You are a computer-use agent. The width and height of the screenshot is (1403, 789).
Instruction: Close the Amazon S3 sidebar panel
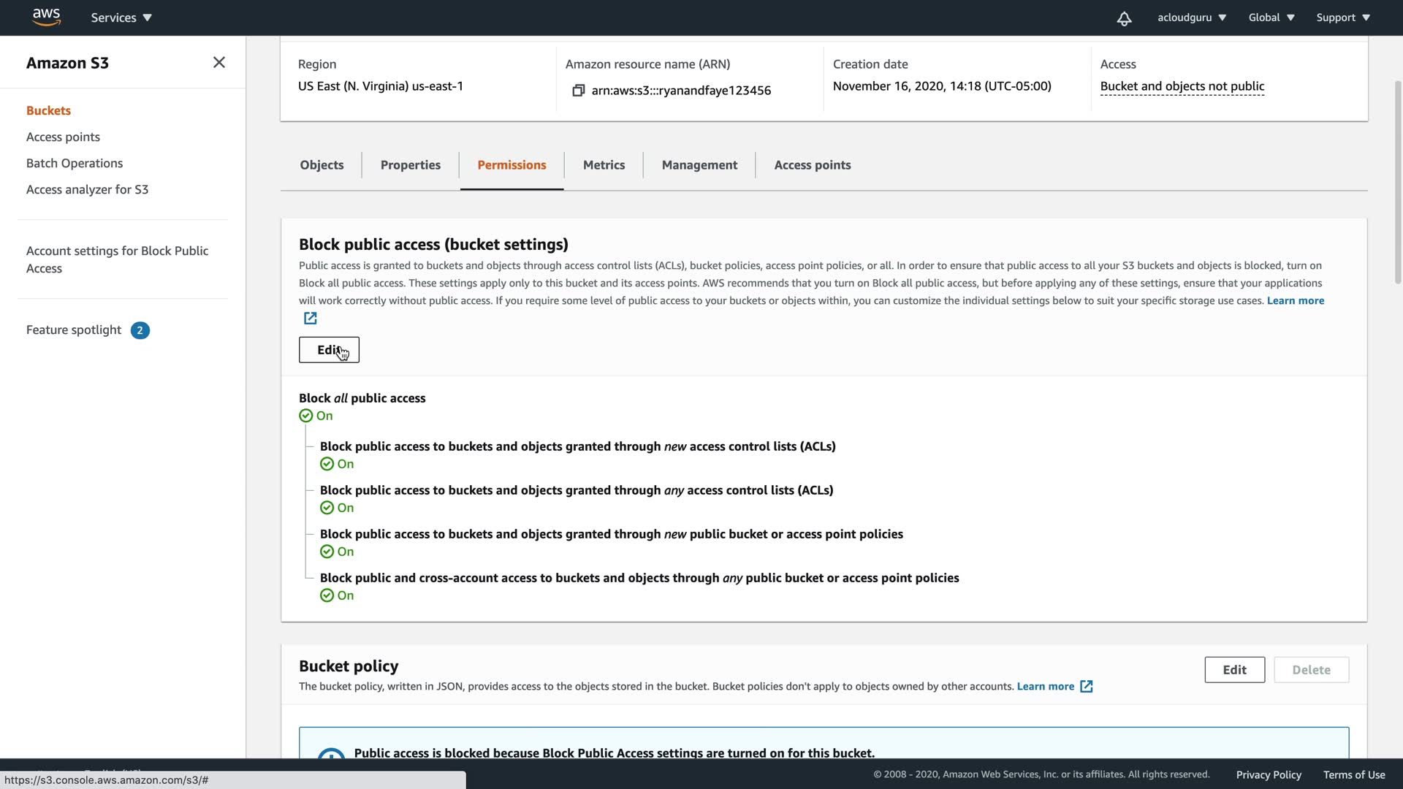coord(218,63)
